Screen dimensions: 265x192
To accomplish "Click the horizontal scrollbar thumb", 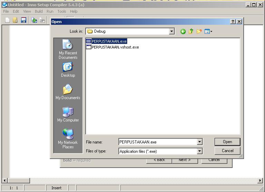I will point(19,180).
